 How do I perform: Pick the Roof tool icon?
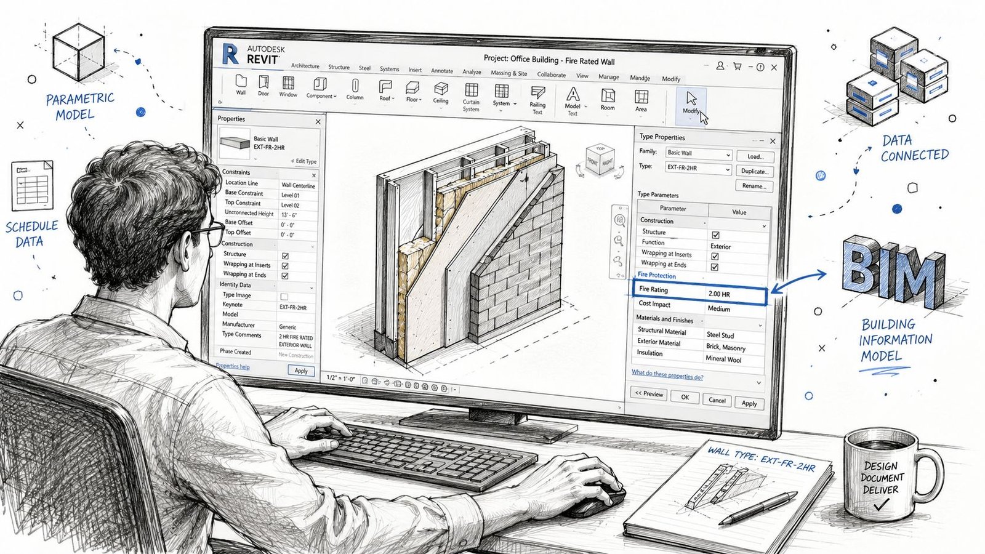tap(385, 86)
